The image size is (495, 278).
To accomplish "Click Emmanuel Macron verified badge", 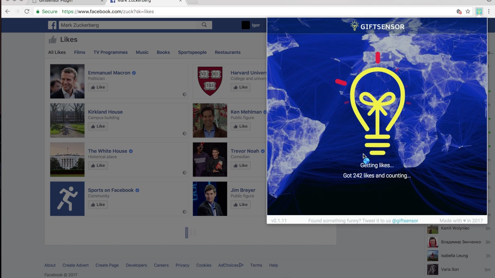I will (134, 73).
